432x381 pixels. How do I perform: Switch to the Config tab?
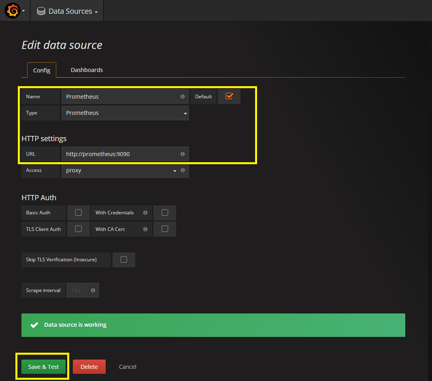click(42, 70)
